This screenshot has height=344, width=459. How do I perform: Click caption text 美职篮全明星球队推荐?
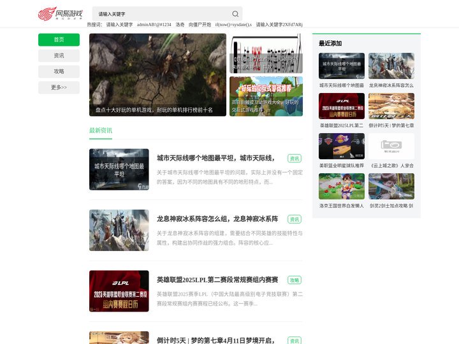(342, 166)
